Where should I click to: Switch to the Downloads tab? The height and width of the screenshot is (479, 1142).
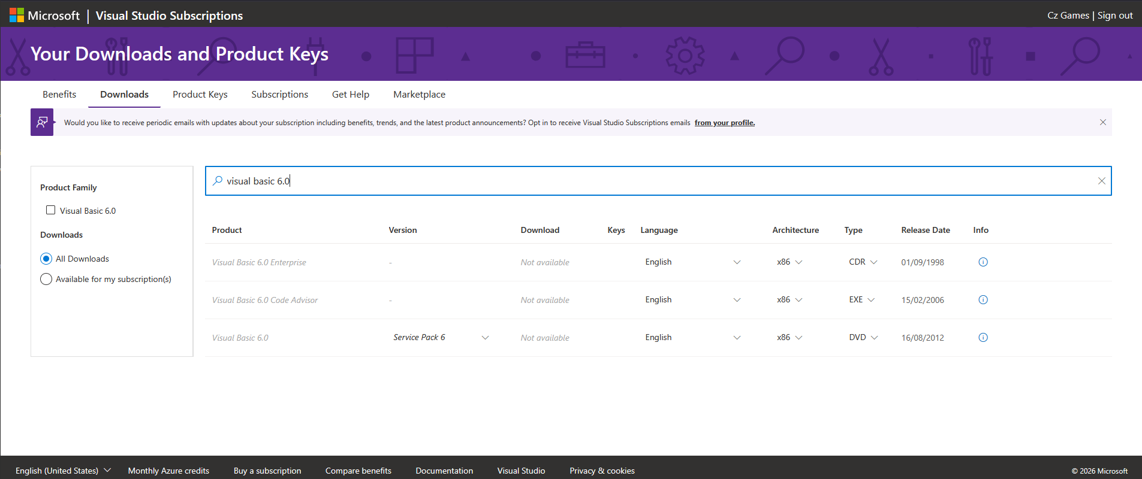click(124, 95)
